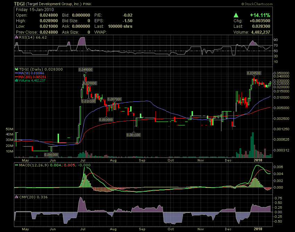Click the CMF(20) panel icon

click(x=17, y=197)
